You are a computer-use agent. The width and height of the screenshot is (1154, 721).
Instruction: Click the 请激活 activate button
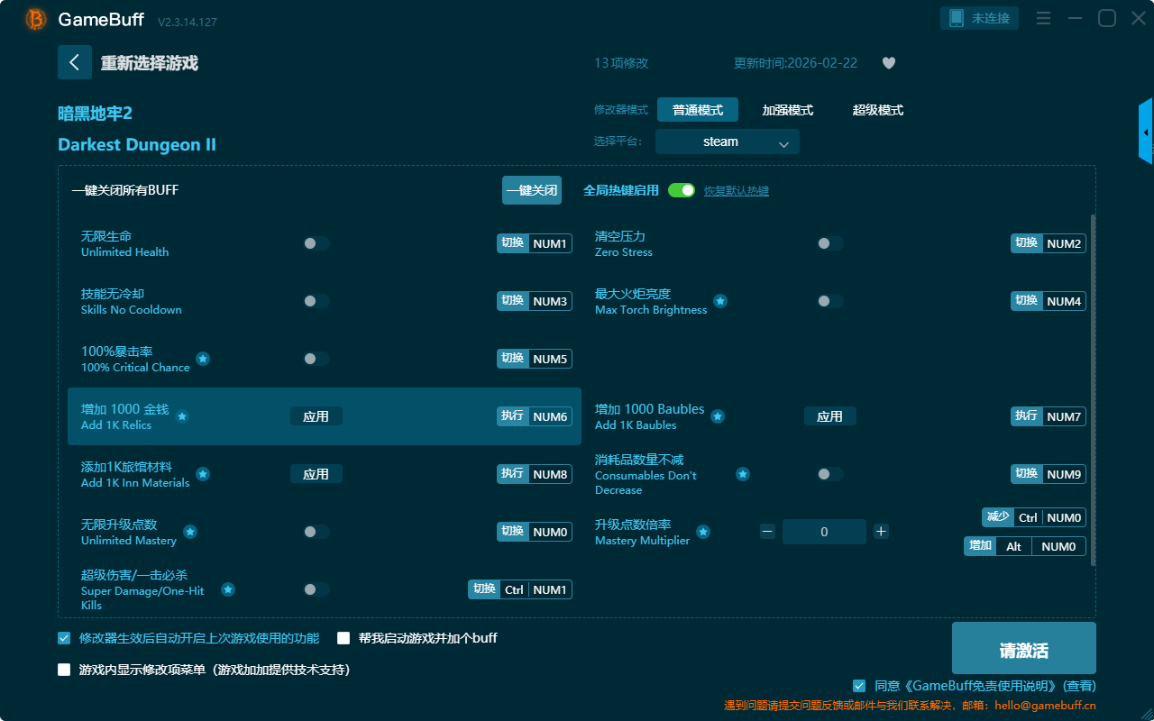(1023, 649)
